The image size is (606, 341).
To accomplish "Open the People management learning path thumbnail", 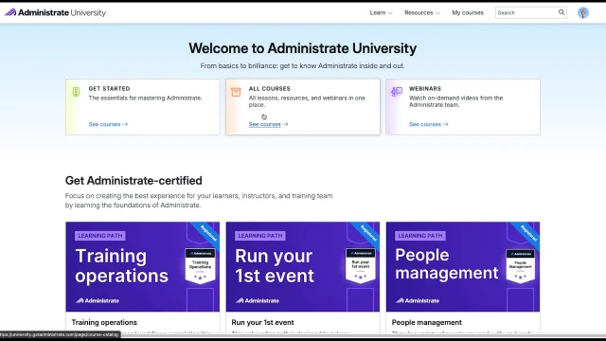I will (x=463, y=267).
